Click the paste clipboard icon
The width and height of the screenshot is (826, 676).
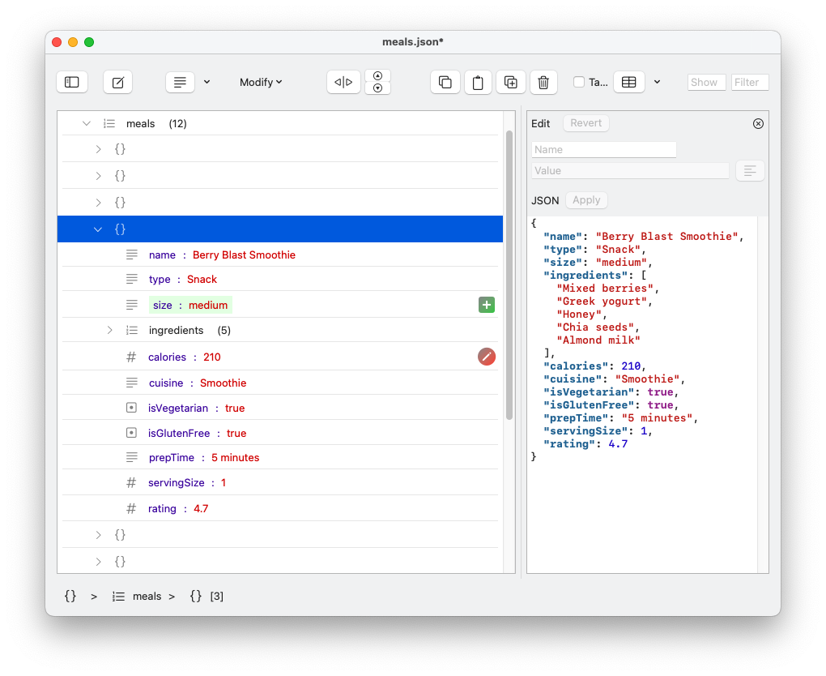pos(478,82)
